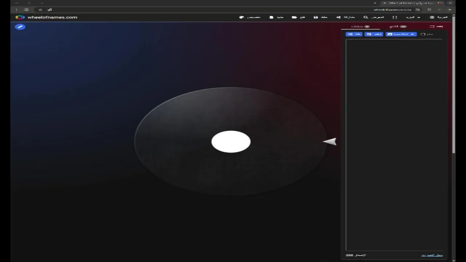This screenshot has width=466, height=262.
Task: Open a new browser tab with plus
Action: (375, 3)
